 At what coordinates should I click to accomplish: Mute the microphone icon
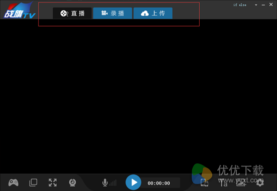(105, 182)
